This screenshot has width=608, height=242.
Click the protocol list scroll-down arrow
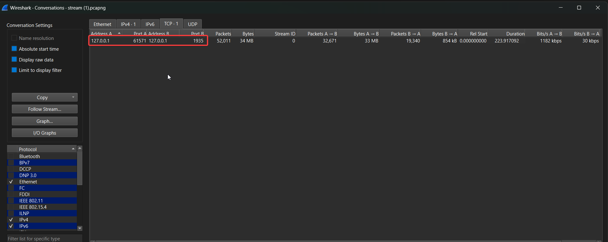tap(80, 228)
